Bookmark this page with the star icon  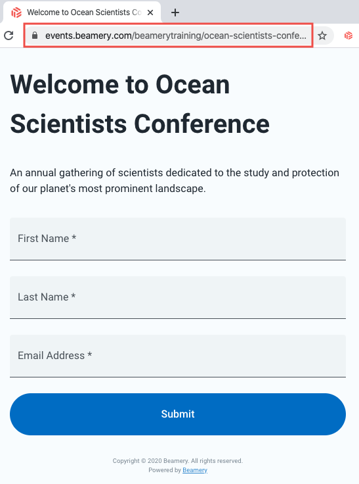coord(322,36)
